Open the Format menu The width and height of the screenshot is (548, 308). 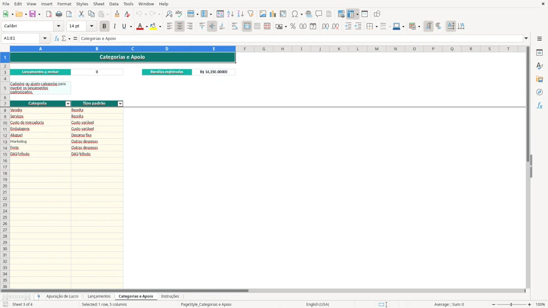64,4
